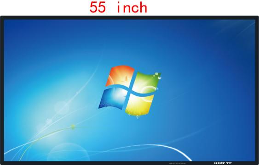
Task: Click the large translucent circle at bottom left
Action: [68, 153]
